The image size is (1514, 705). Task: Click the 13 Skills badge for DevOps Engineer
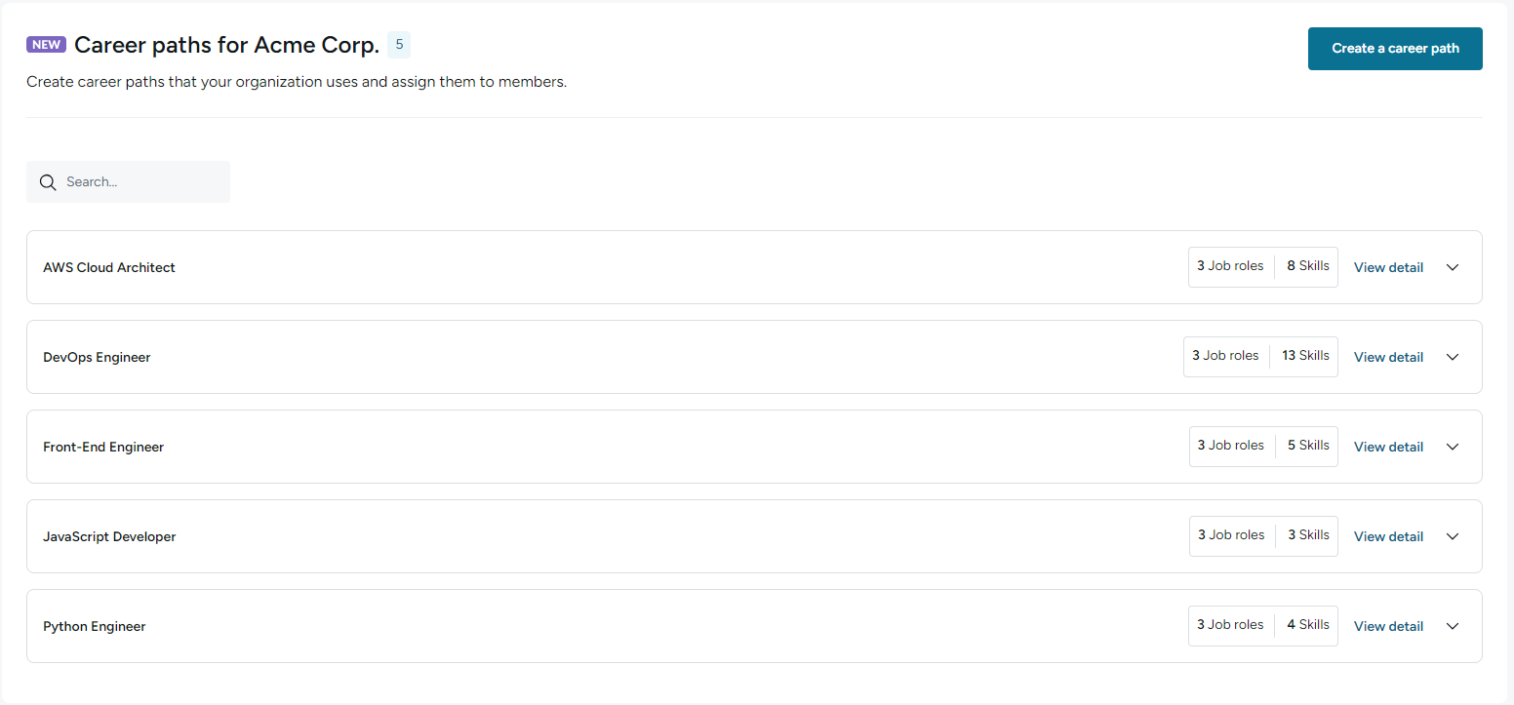click(1305, 356)
